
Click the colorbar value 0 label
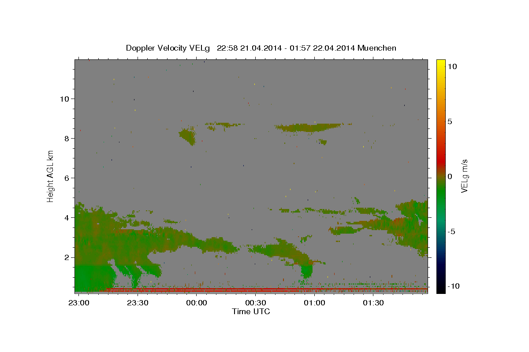pyautogui.click(x=450, y=176)
